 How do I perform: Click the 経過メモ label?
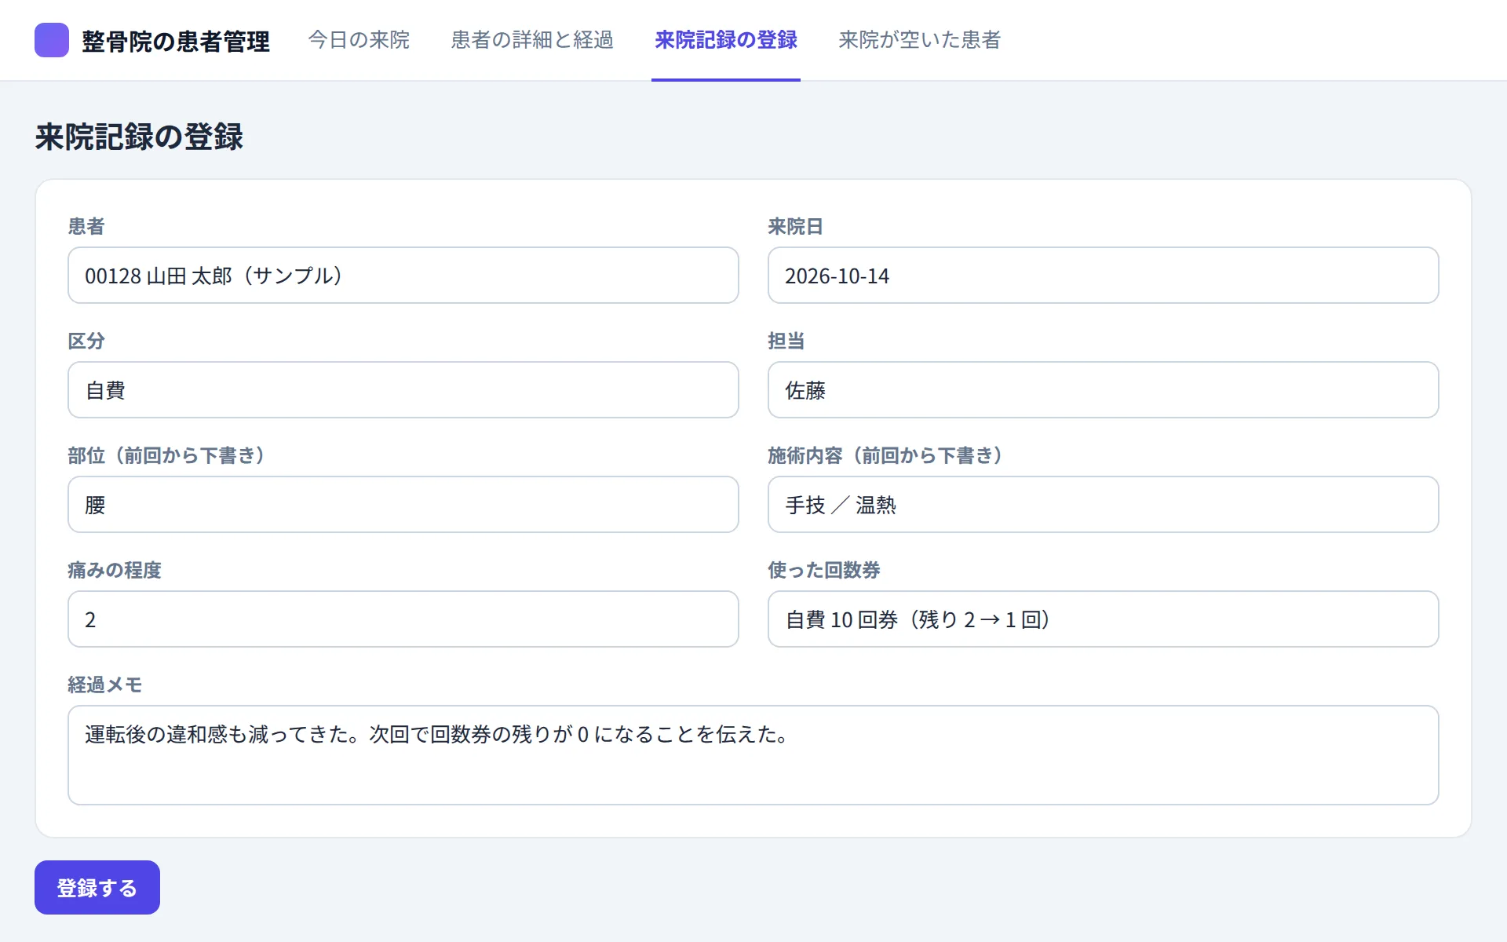click(x=105, y=685)
